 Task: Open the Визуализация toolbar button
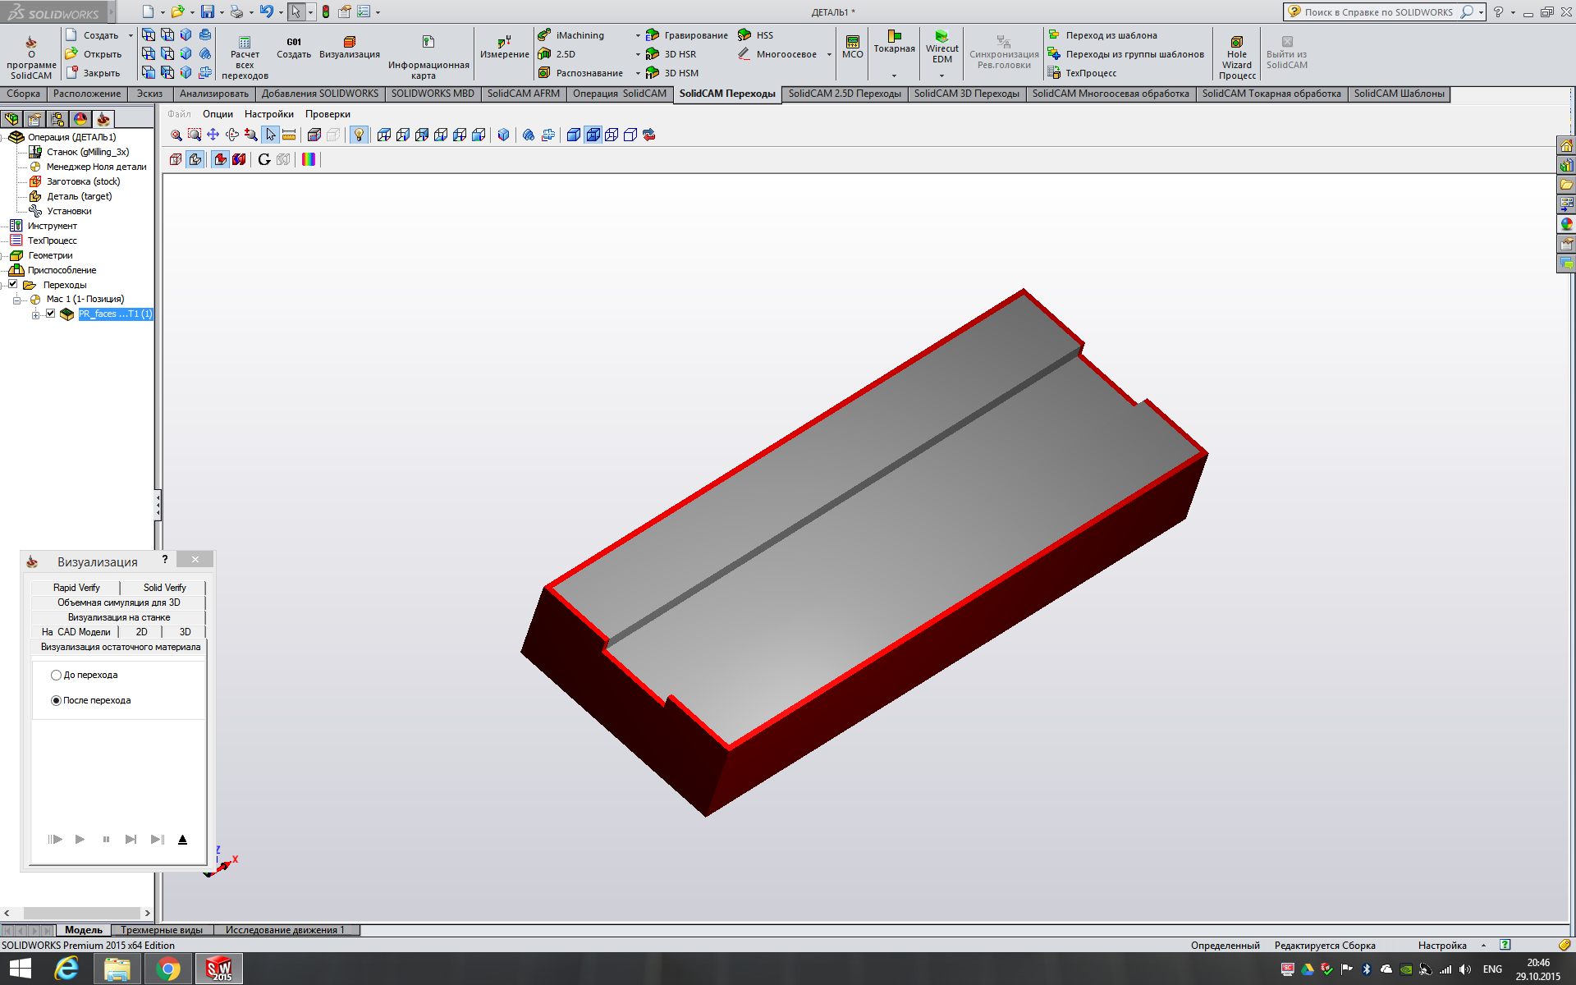click(350, 47)
